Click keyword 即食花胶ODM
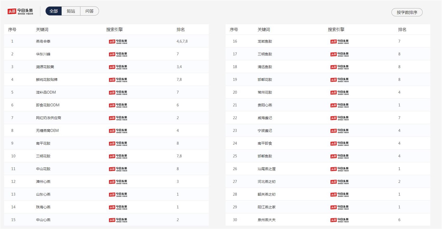 (x=48, y=105)
